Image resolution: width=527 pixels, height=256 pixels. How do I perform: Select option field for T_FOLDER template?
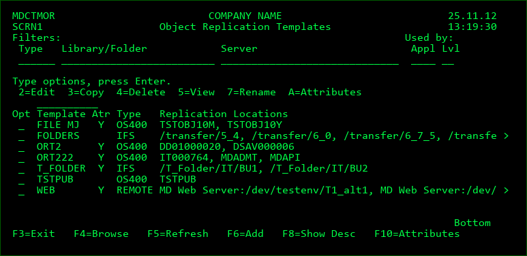(x=22, y=169)
